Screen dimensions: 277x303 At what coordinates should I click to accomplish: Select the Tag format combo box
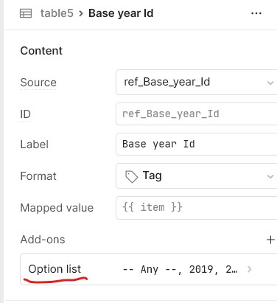(197, 176)
